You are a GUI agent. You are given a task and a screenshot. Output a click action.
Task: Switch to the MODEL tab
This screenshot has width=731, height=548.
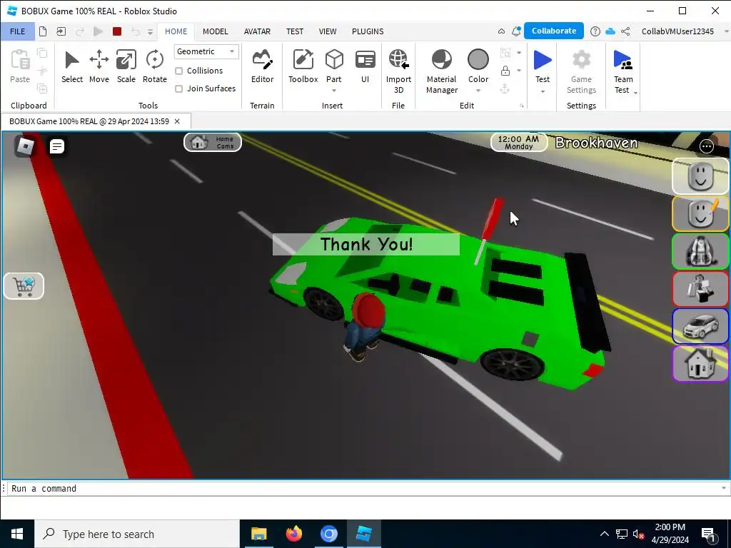tap(216, 31)
